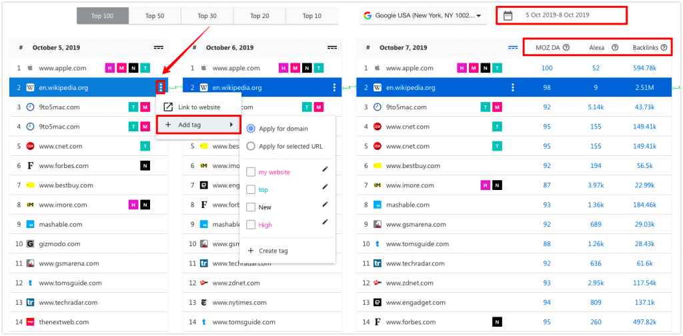The width and height of the screenshot is (683, 336).
Task: Click the black N tag on forbes.com October 5 row
Action: [x=145, y=165]
